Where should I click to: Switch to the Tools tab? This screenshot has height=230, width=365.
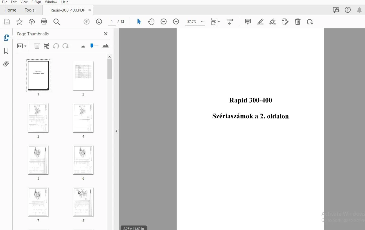click(x=30, y=10)
